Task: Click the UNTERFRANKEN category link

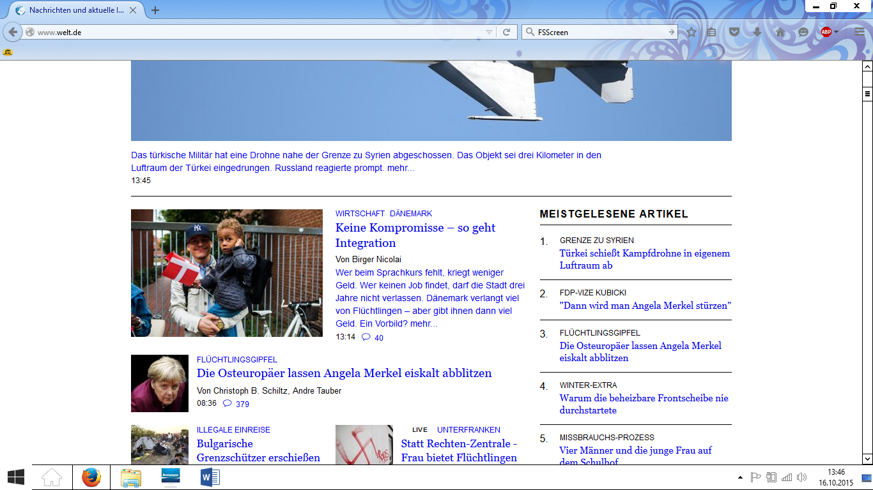Action: point(468,430)
